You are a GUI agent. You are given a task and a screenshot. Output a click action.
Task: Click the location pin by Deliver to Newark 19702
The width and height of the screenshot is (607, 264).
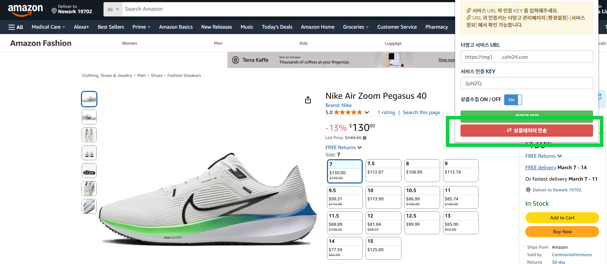point(528,190)
